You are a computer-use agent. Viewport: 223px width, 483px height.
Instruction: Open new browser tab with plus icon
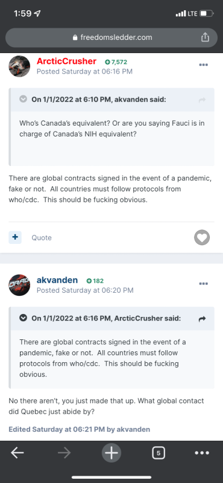tap(111, 453)
